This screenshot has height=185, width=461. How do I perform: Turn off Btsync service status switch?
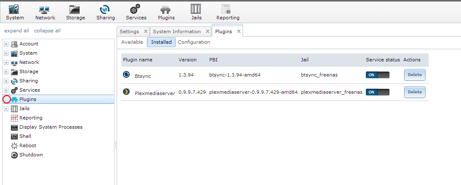click(x=378, y=75)
